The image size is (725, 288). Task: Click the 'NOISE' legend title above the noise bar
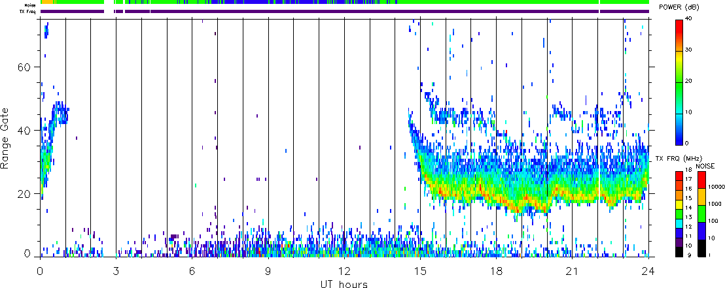(705, 166)
